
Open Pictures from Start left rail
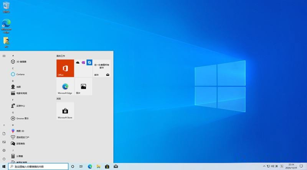tap(4, 142)
